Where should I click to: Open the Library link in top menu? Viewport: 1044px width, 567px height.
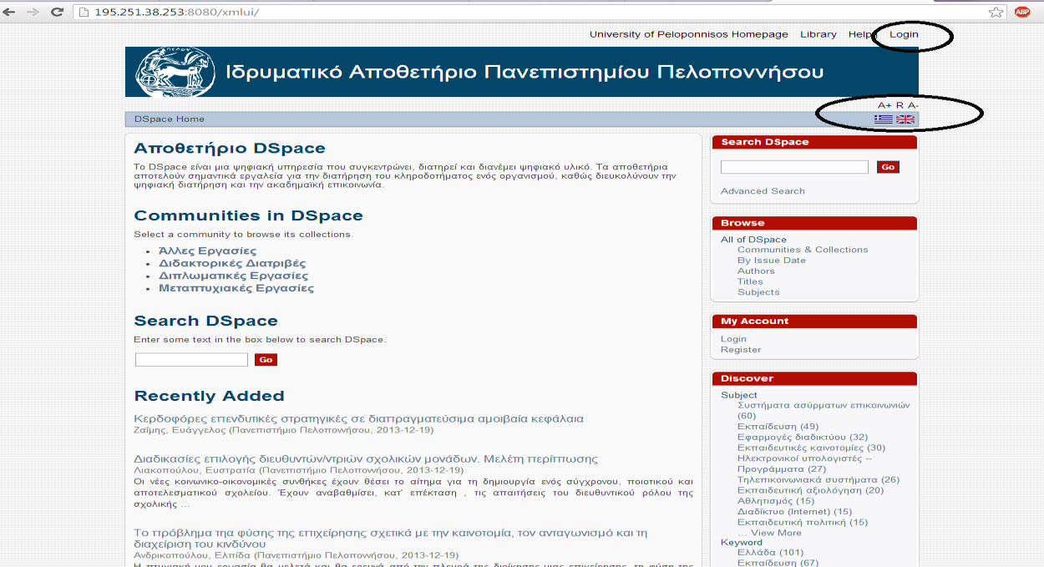(x=818, y=34)
